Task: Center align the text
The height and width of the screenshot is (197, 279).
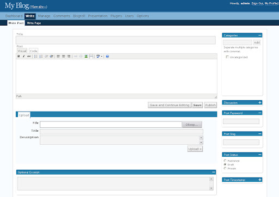Action: (64, 57)
